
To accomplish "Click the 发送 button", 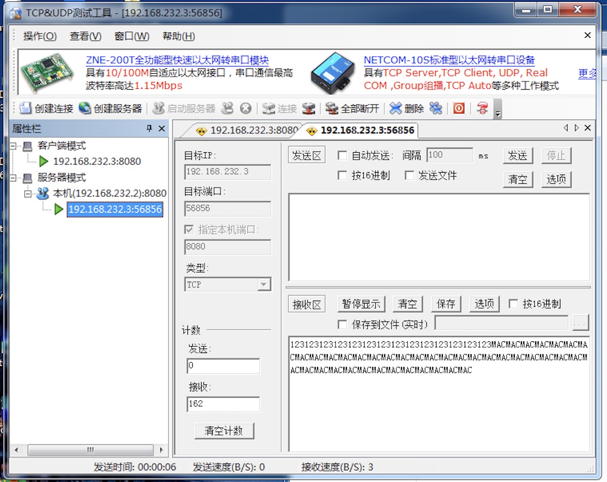I will pyautogui.click(x=518, y=156).
